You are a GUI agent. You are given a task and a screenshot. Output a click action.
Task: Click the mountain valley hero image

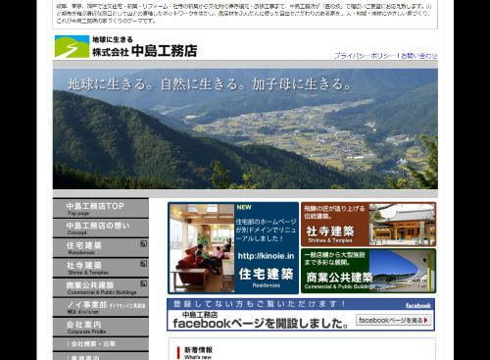coord(245,129)
